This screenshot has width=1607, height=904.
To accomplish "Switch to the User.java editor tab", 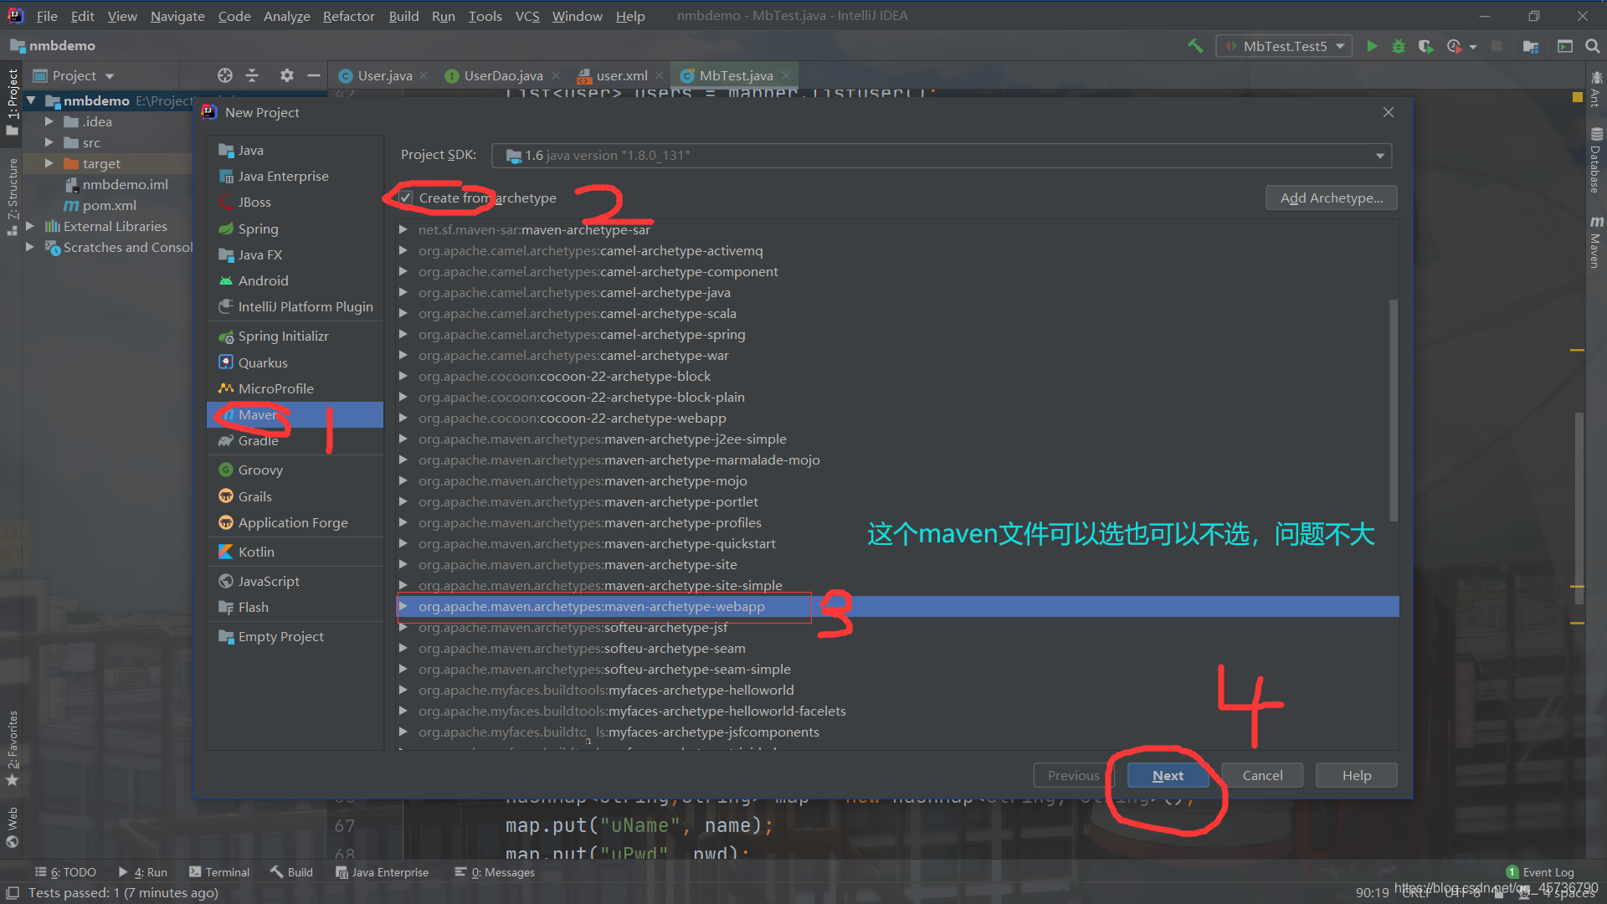I will pos(384,75).
